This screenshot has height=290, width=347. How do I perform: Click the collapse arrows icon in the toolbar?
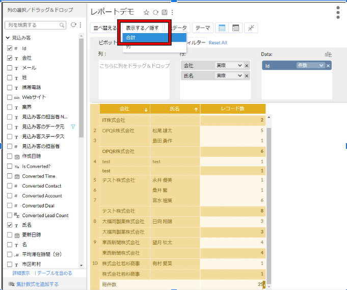pos(251,28)
